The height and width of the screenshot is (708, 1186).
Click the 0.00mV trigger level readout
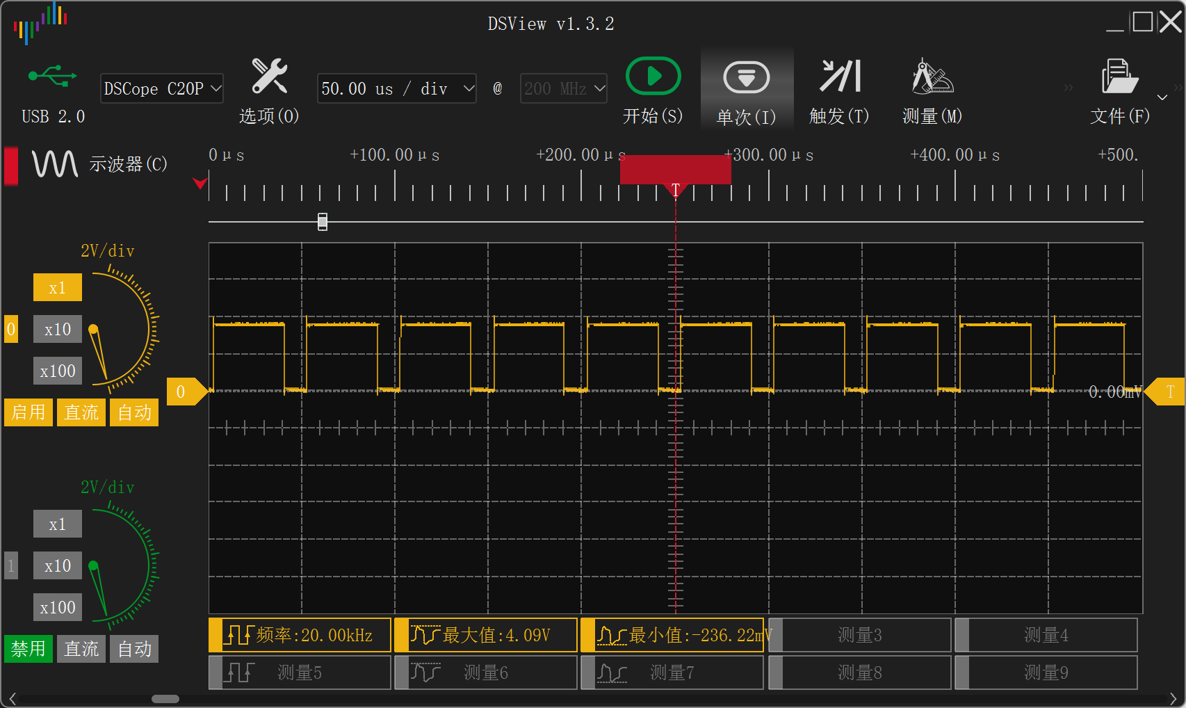(1115, 392)
